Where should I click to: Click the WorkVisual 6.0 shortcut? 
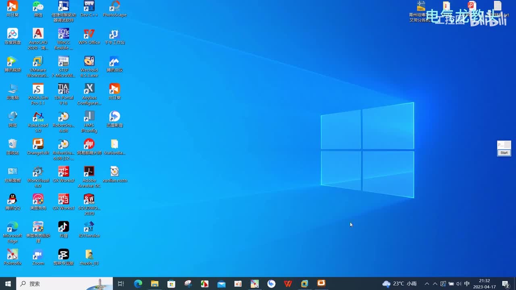click(38, 177)
